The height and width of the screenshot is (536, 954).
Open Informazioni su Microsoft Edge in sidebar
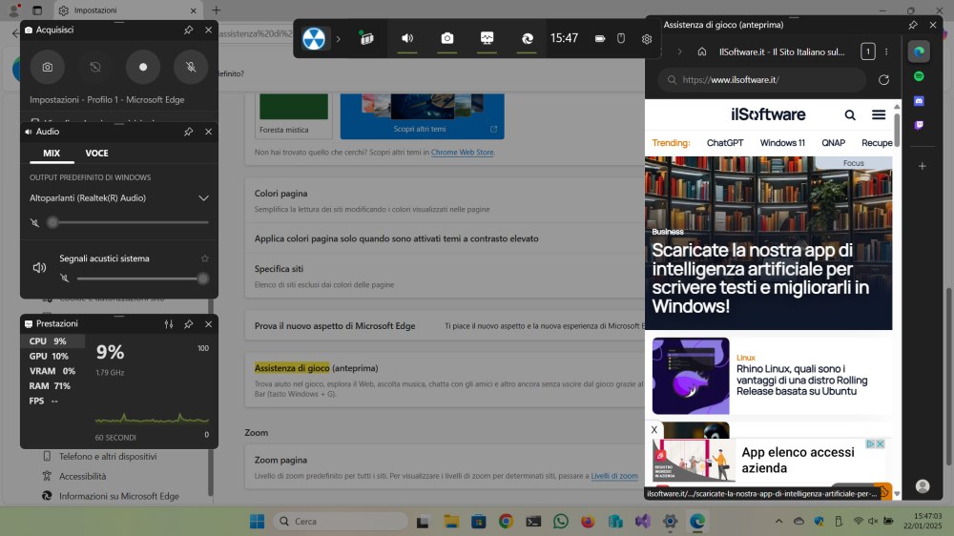click(118, 497)
